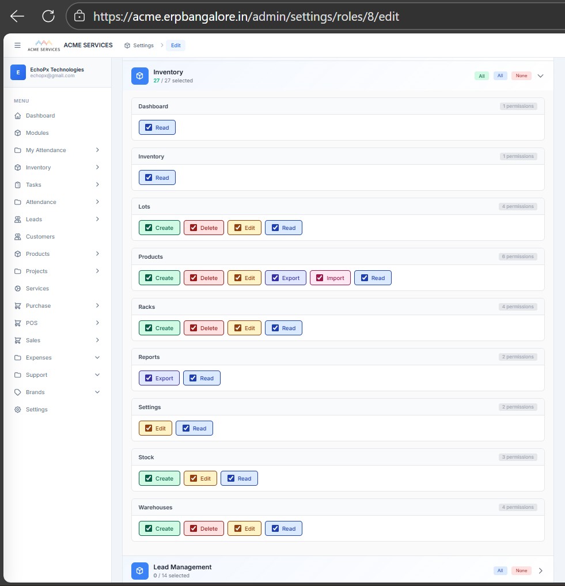Toggle the hamburger sidebar menu icon
Viewport: 565px width, 586px height.
click(x=17, y=46)
